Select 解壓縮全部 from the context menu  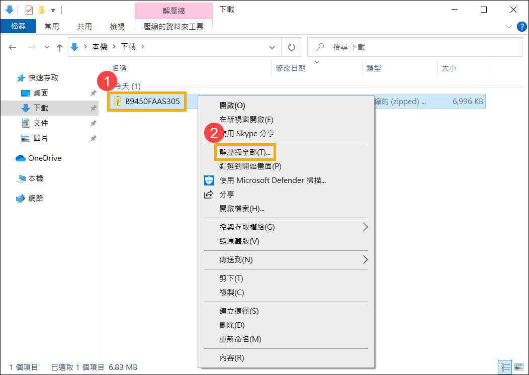click(x=245, y=151)
